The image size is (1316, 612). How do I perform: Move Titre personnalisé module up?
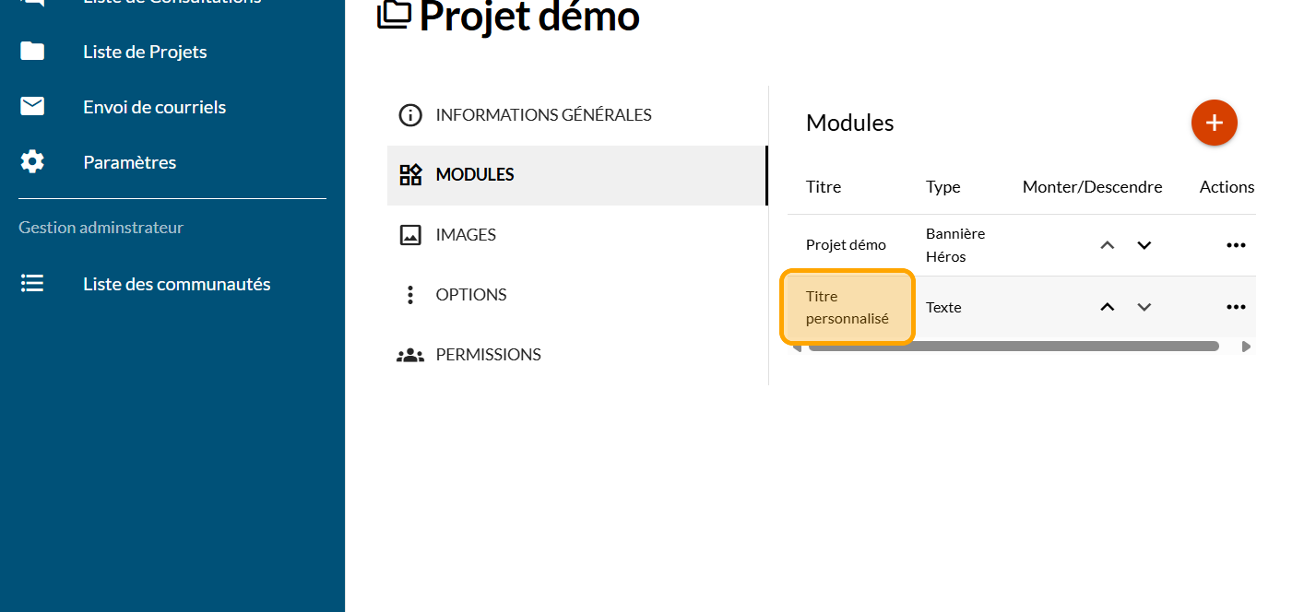(x=1108, y=307)
